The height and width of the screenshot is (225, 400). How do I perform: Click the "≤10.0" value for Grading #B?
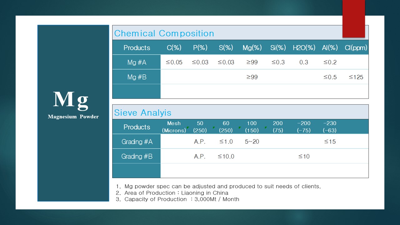226,156
